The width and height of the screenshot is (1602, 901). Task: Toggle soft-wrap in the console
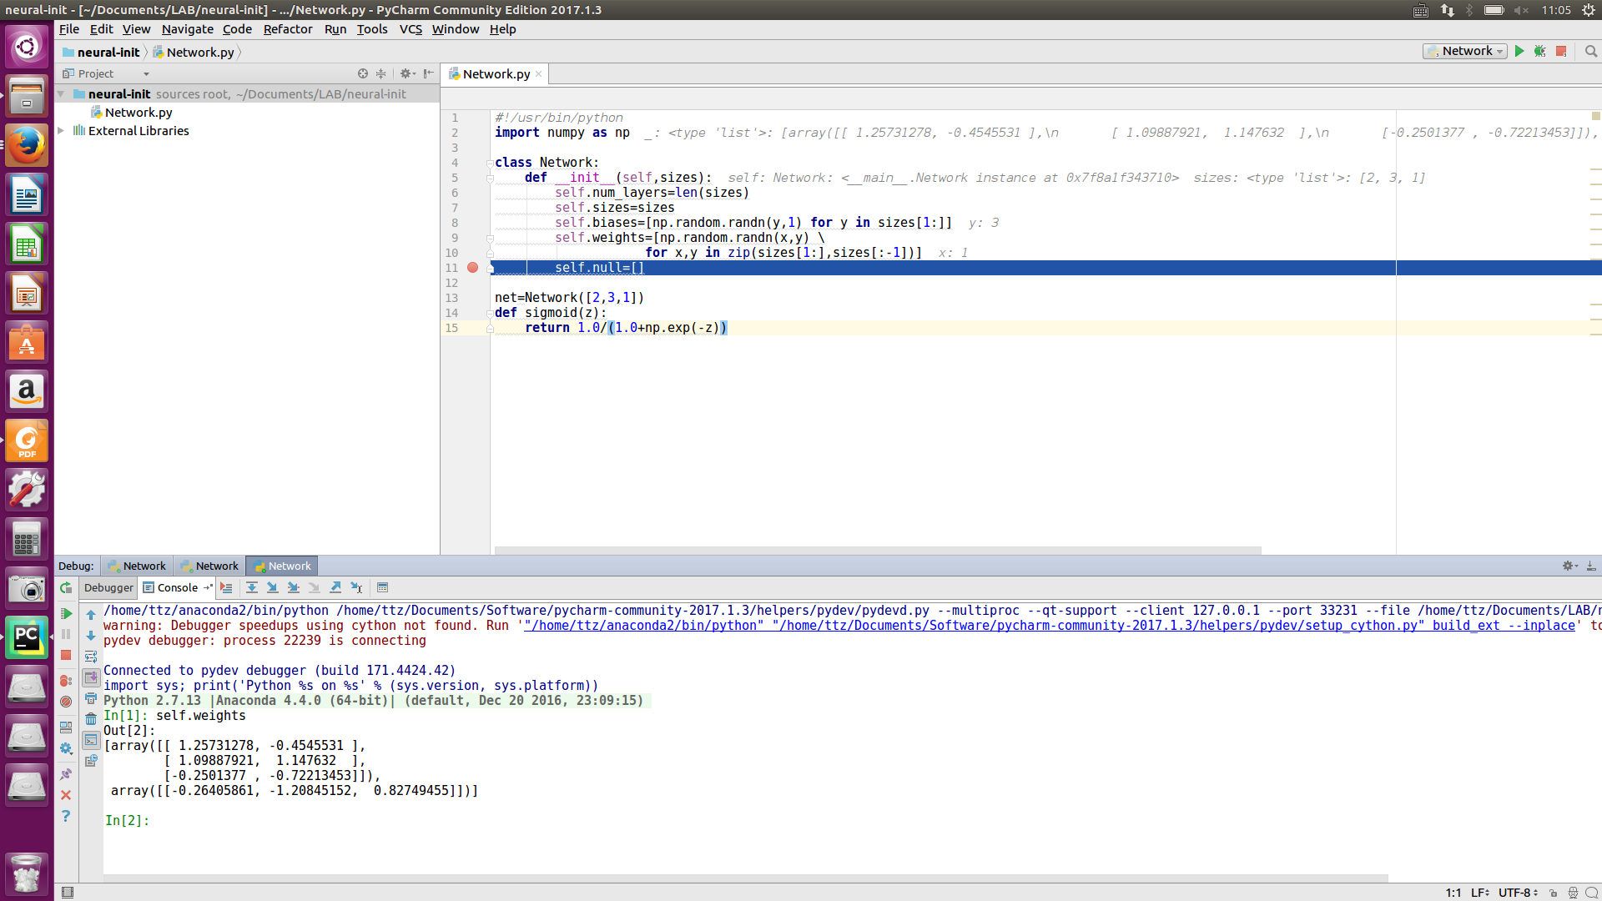coord(91,657)
